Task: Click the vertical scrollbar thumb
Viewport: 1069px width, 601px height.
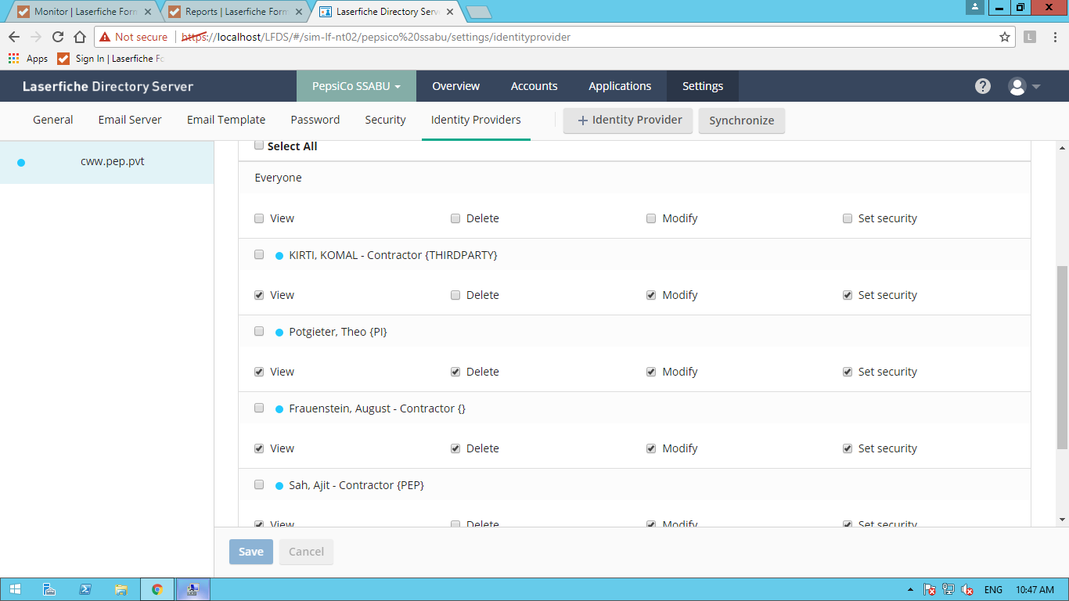Action: point(1062,359)
